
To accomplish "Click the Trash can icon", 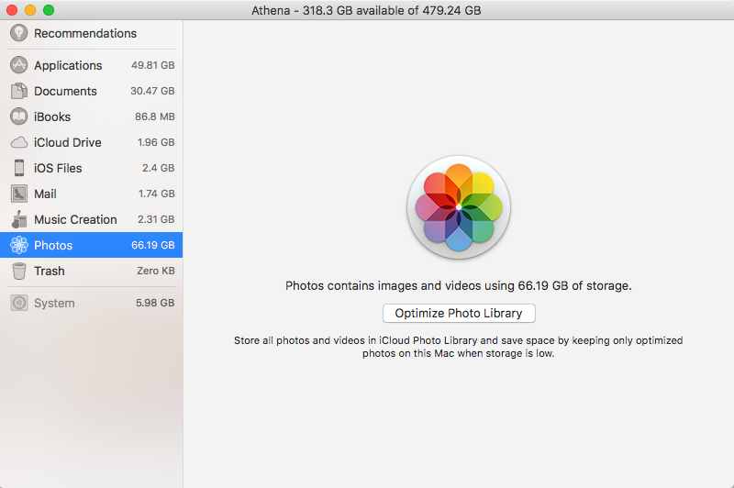I will [18, 271].
